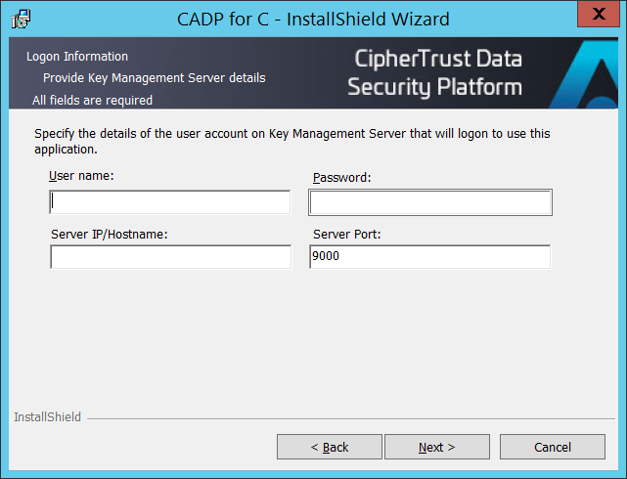Click the "CADP for C - InstallShield Wizard" title
The image size is (627, 479).
coord(313,19)
